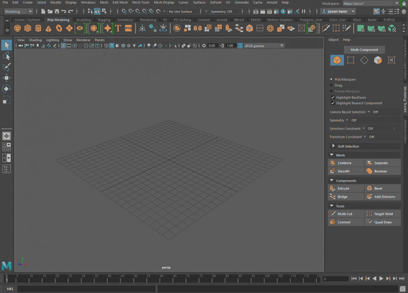Toggle the Symmetry: Off field
Viewport: 408px width, 293px height.
(x=224, y=11)
